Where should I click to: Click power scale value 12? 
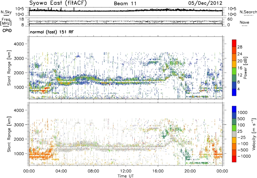point(240,75)
